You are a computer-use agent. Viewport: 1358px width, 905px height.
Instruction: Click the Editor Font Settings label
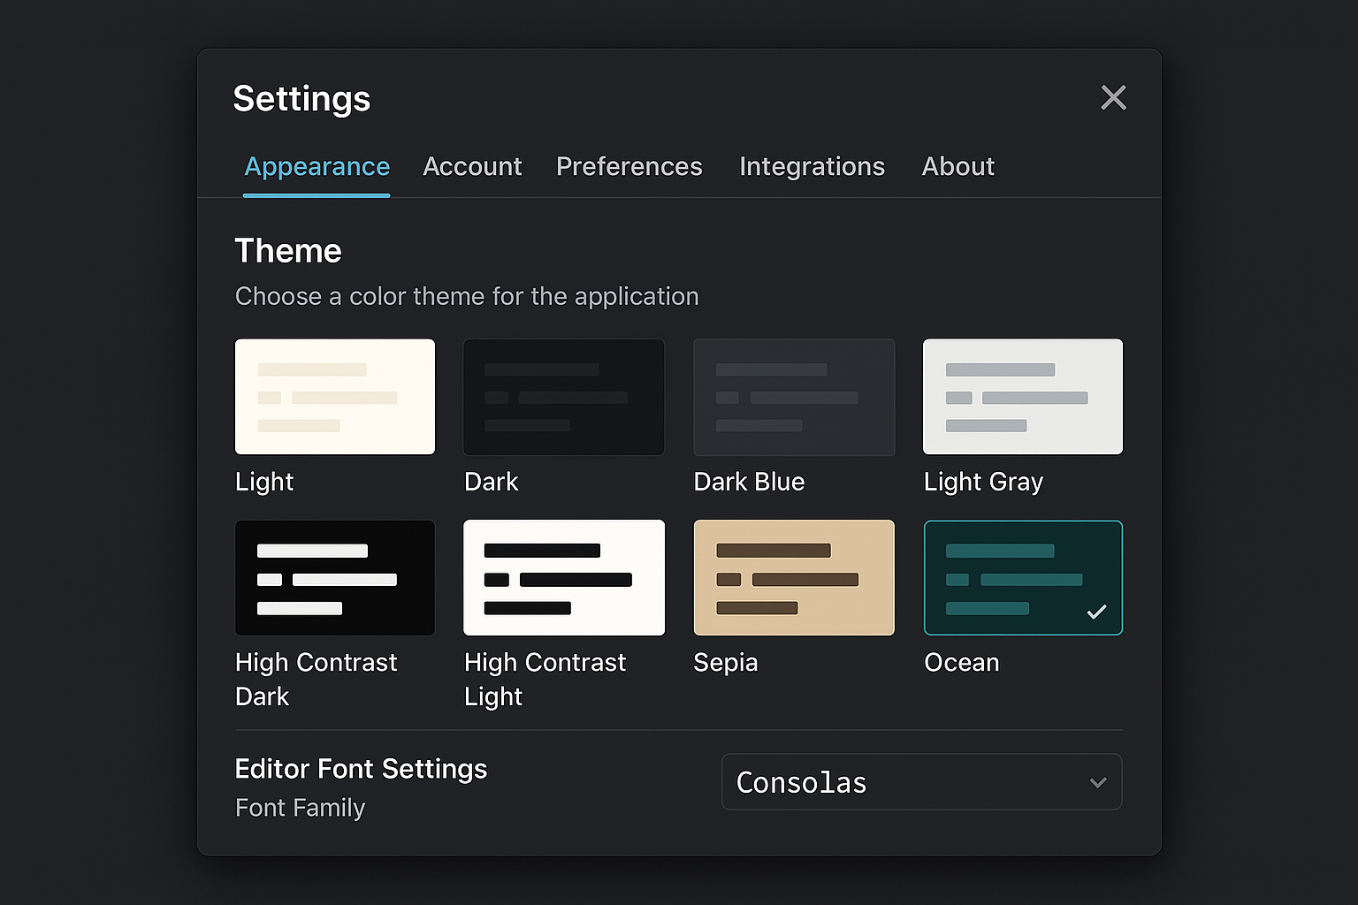[360, 769]
